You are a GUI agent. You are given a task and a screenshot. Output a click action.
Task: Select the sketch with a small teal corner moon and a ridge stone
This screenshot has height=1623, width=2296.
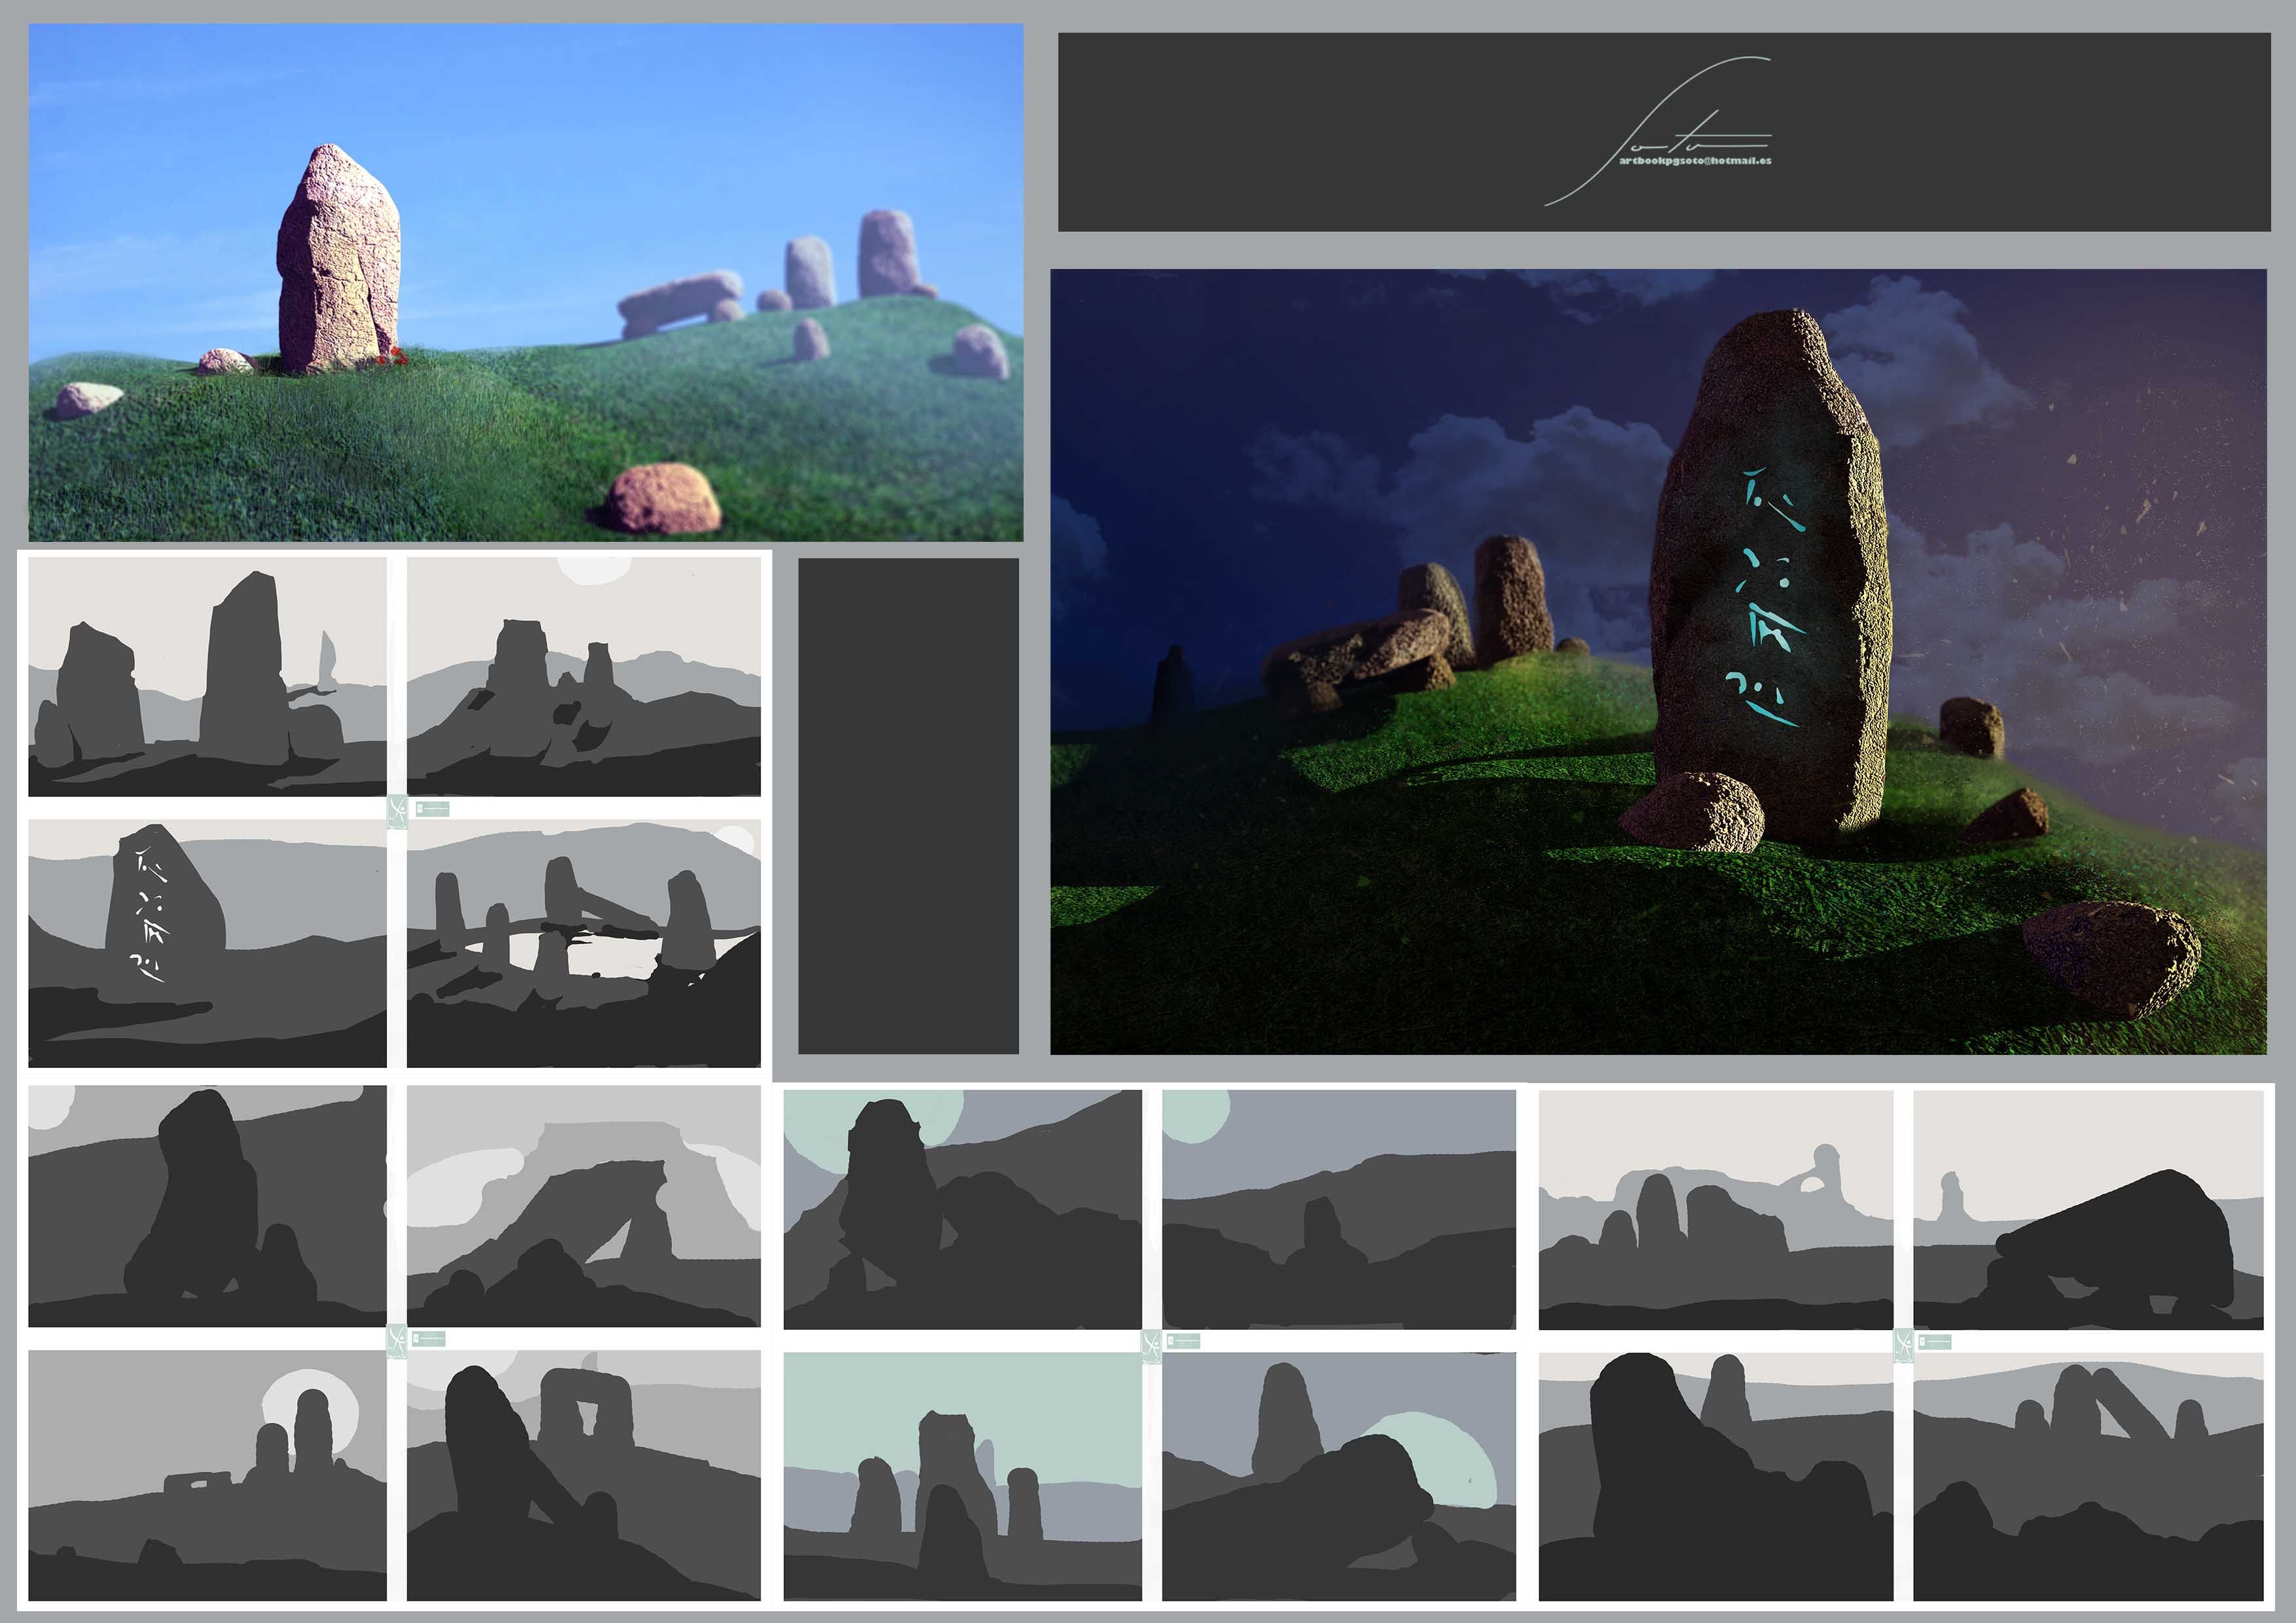tap(1339, 1209)
